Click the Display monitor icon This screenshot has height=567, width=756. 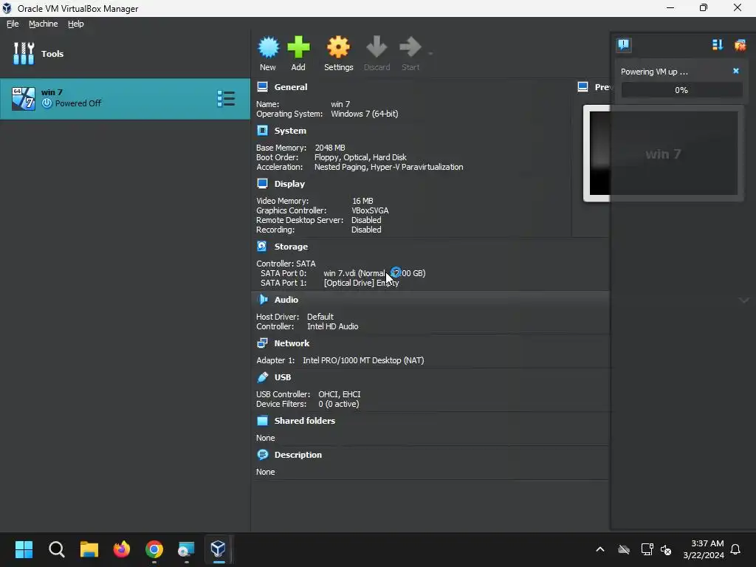click(x=262, y=183)
